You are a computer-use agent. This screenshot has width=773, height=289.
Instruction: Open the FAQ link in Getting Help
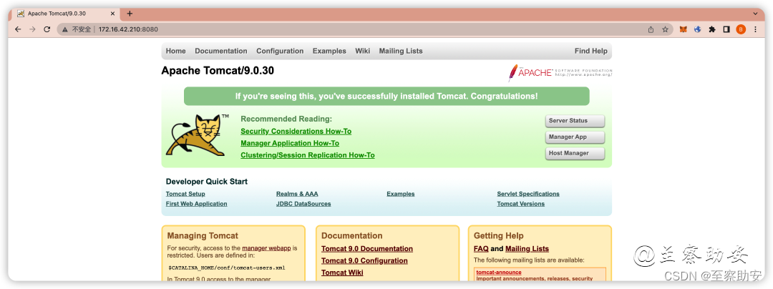click(x=481, y=249)
